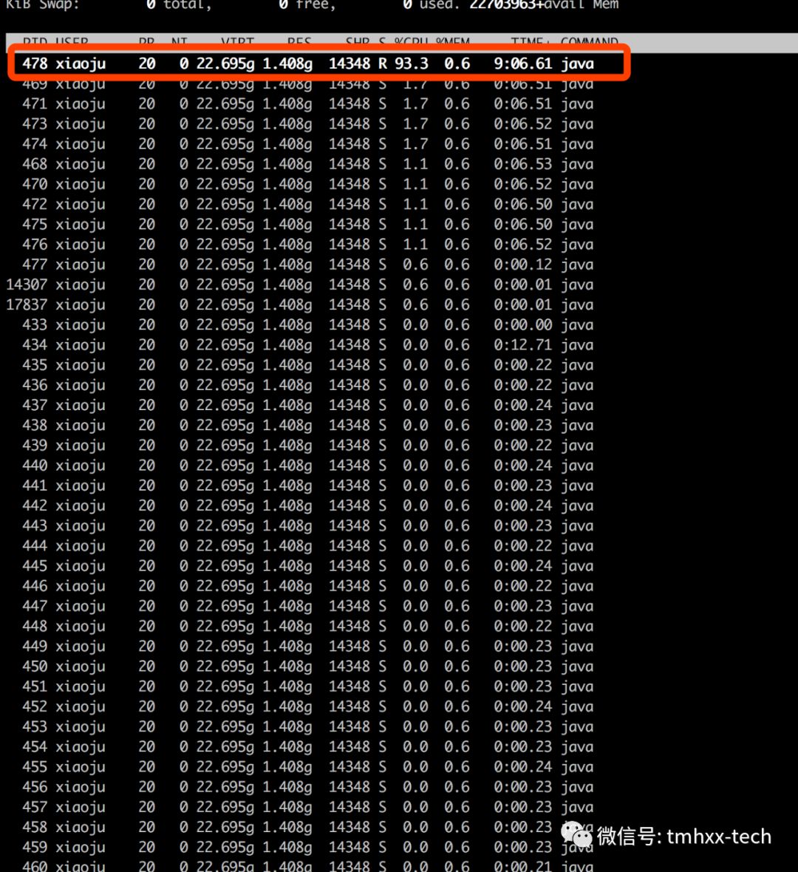This screenshot has width=798, height=872.
Task: Click PID 442 entry
Action: pos(35,505)
